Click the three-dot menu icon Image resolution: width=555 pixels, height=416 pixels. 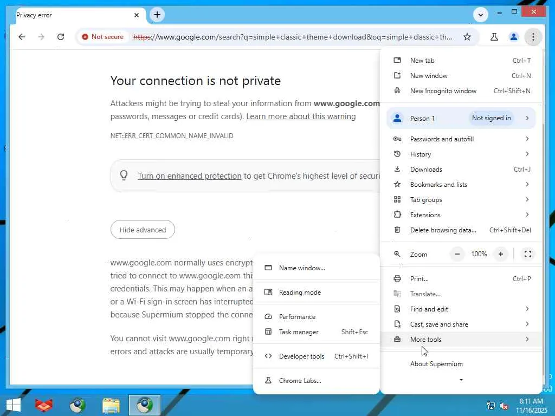(533, 37)
